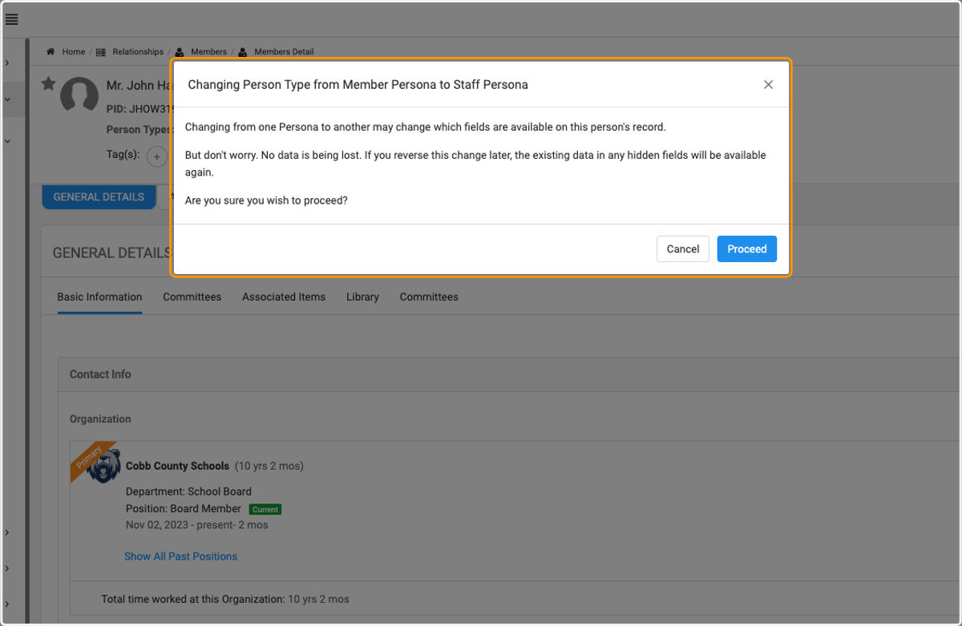This screenshot has width=962, height=626.
Task: Click the Cobb County Schools organization name
Action: click(177, 466)
